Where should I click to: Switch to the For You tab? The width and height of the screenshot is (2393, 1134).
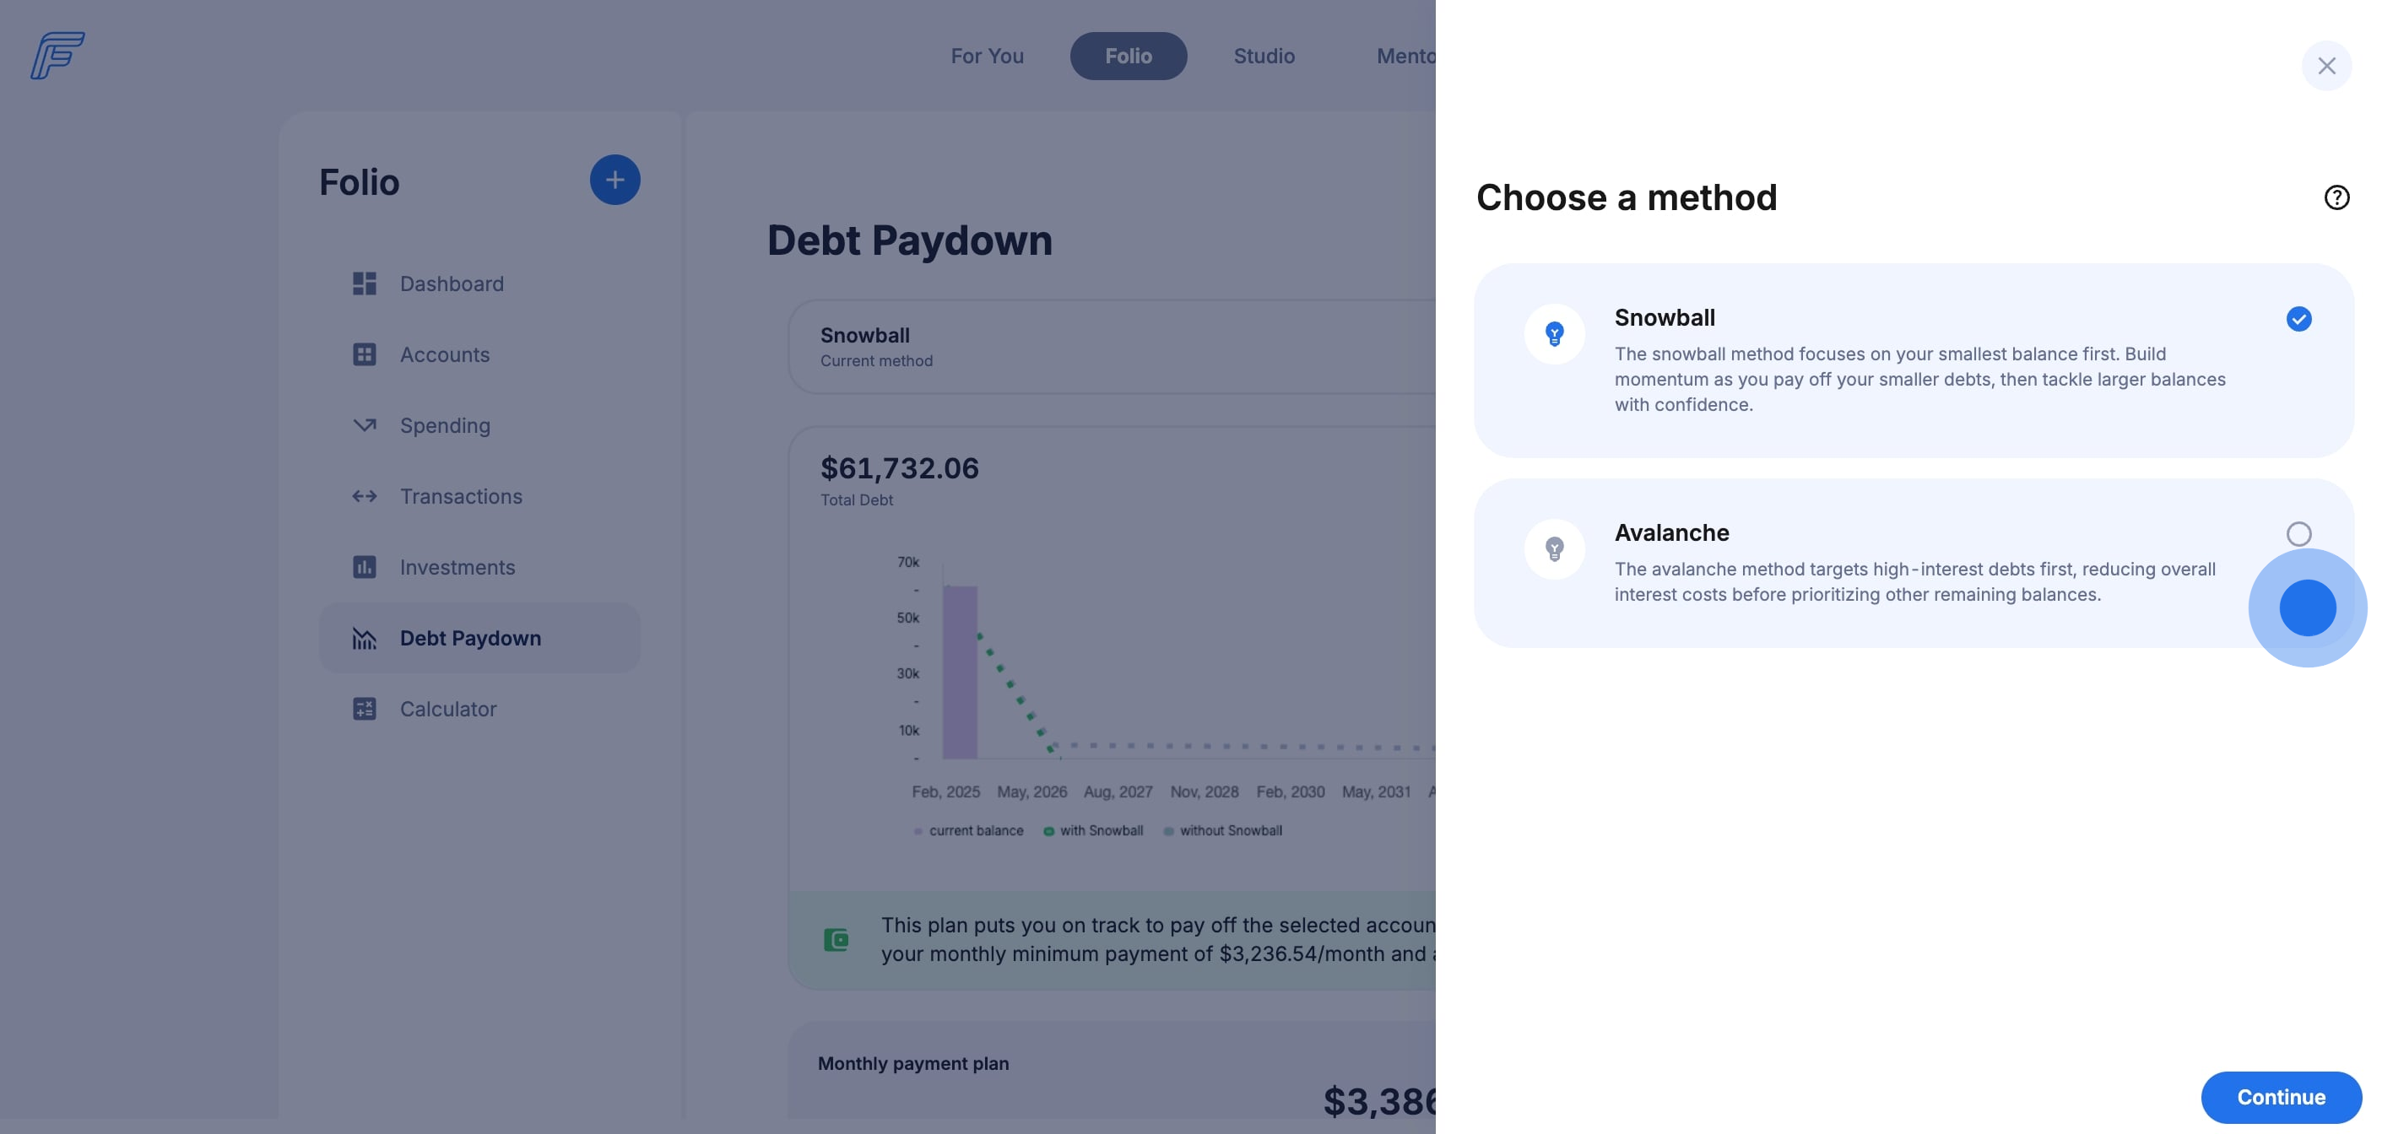pyautogui.click(x=987, y=57)
